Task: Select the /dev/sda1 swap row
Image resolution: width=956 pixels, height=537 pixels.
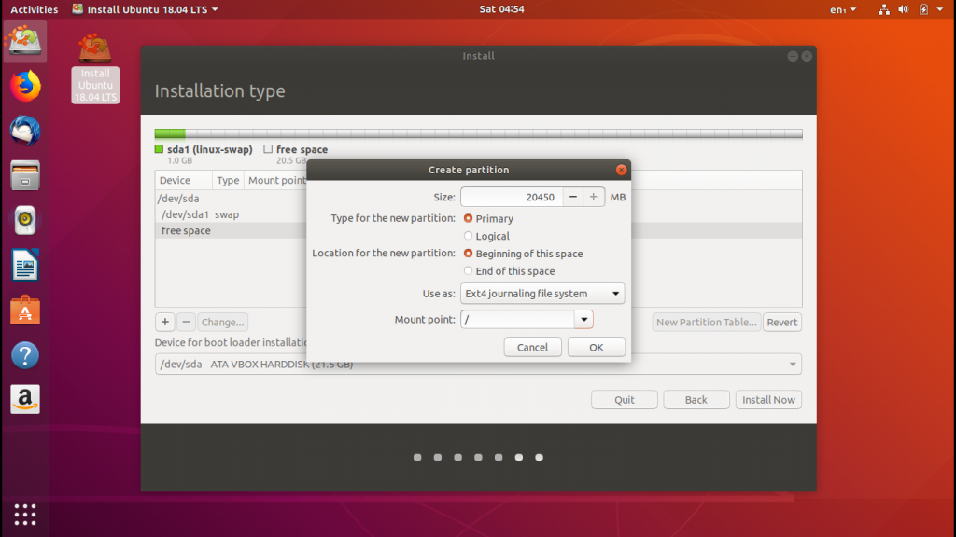Action: click(232, 214)
